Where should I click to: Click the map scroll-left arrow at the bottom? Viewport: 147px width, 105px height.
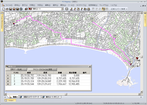click(x=5, y=94)
